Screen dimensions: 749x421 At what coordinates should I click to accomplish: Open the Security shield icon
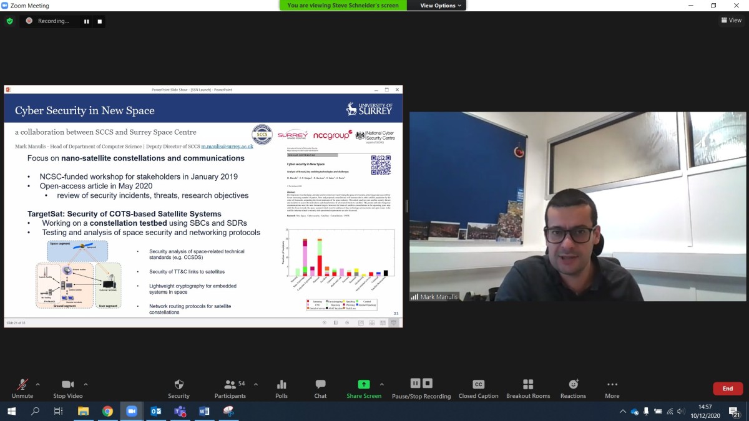(x=179, y=385)
